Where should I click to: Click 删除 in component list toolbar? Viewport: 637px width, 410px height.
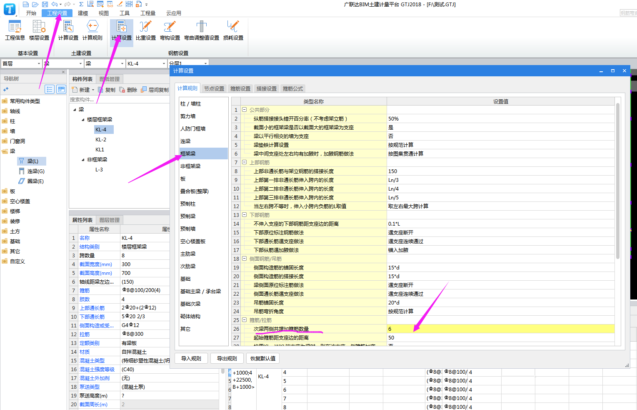[128, 90]
